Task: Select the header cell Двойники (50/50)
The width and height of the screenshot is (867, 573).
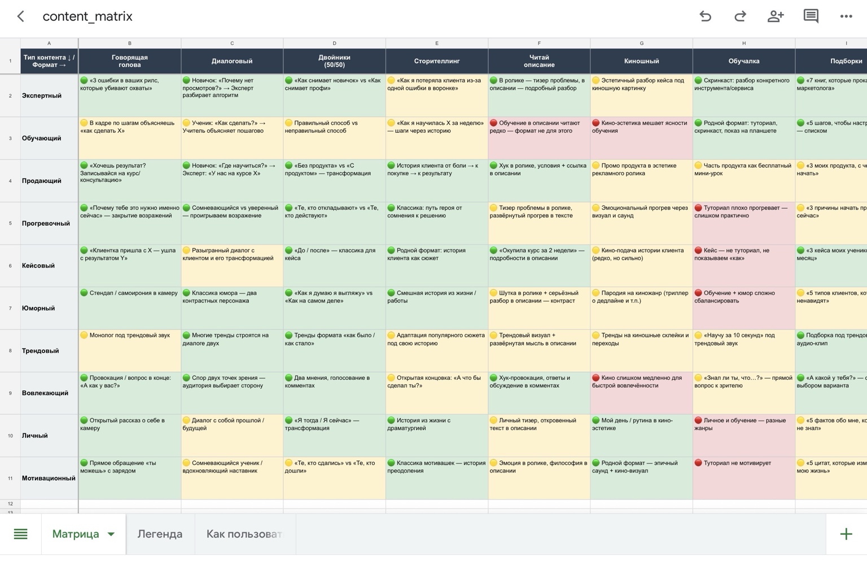Action: coord(334,61)
